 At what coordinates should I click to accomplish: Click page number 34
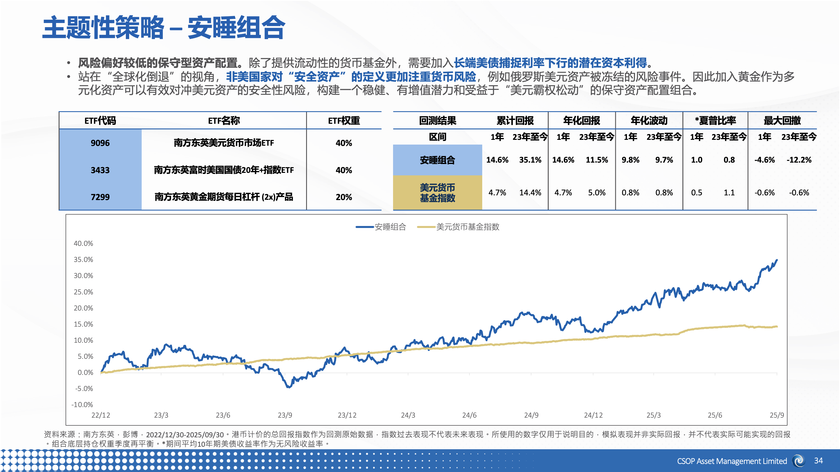coord(818,461)
